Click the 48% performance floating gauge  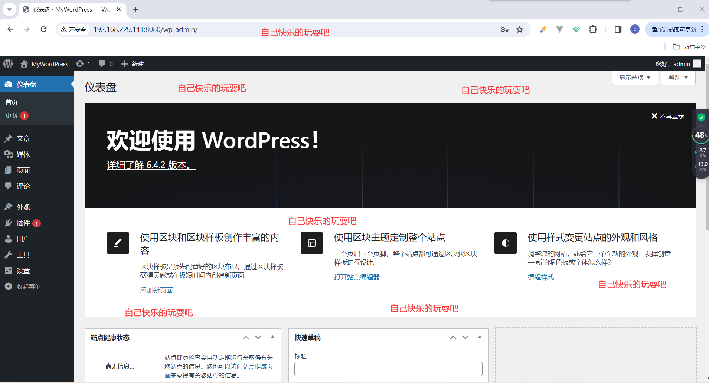[x=701, y=135]
